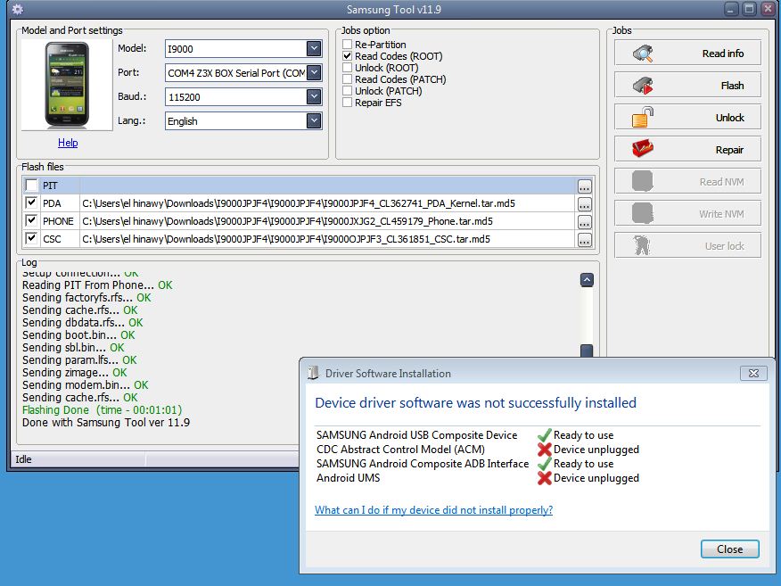The width and height of the screenshot is (781, 586).
Task: Open the Model dropdown
Action: [314, 48]
